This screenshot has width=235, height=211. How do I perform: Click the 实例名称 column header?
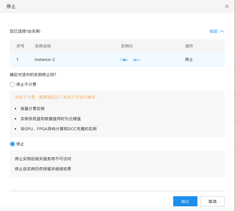43,46
